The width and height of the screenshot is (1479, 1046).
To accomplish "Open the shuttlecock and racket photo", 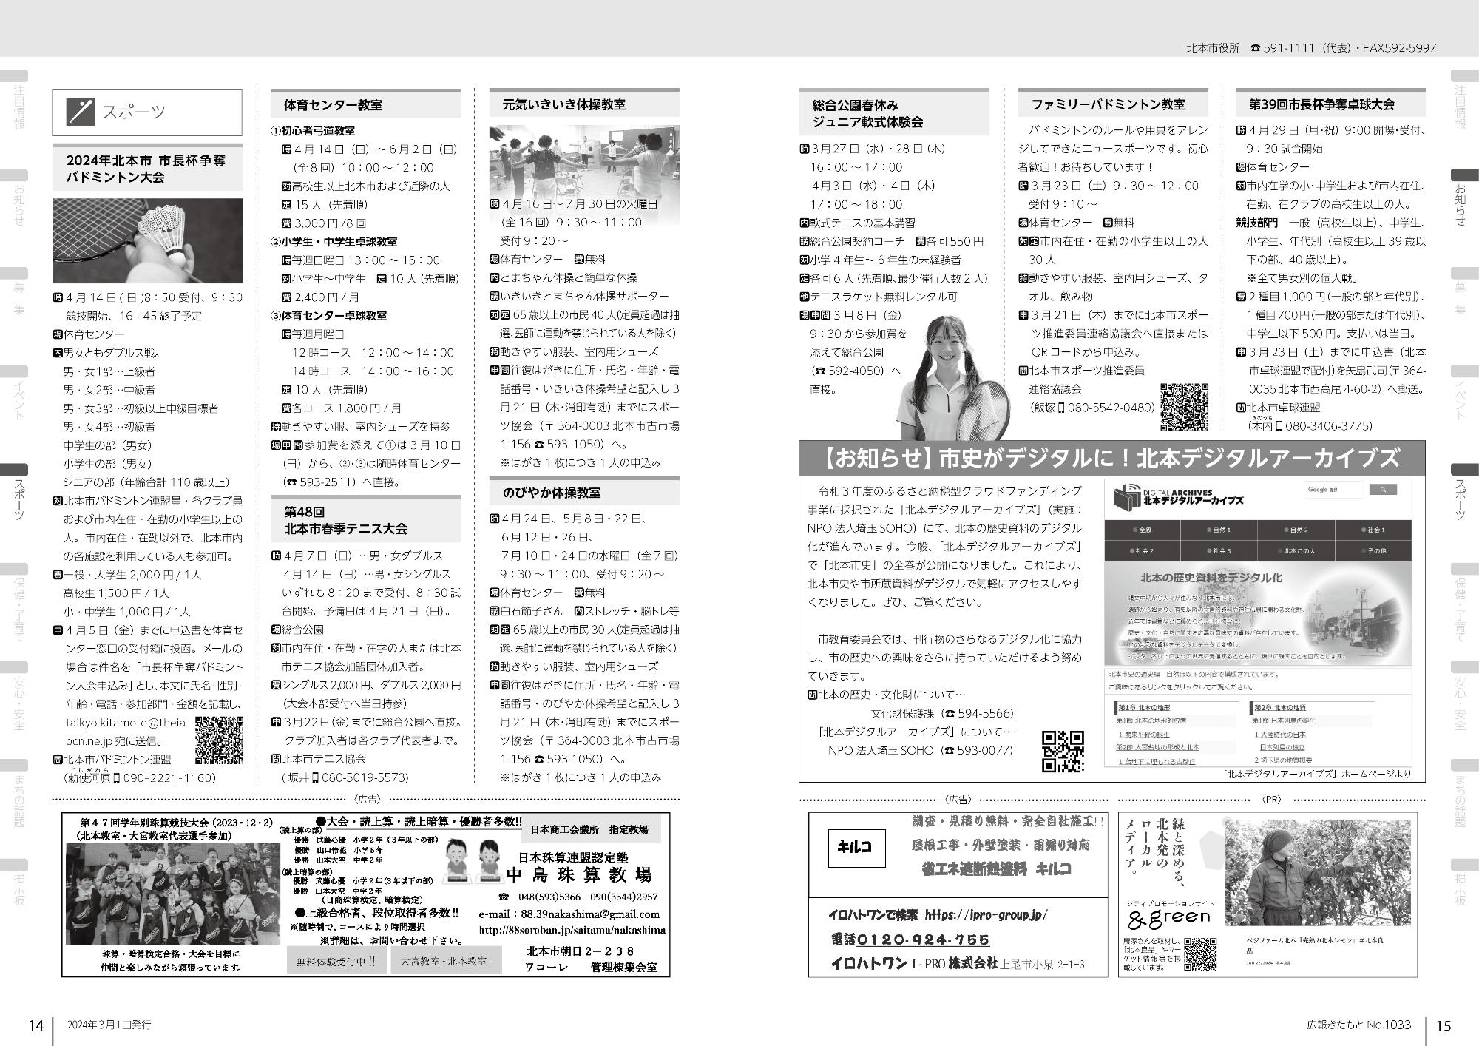I will pos(148,240).
